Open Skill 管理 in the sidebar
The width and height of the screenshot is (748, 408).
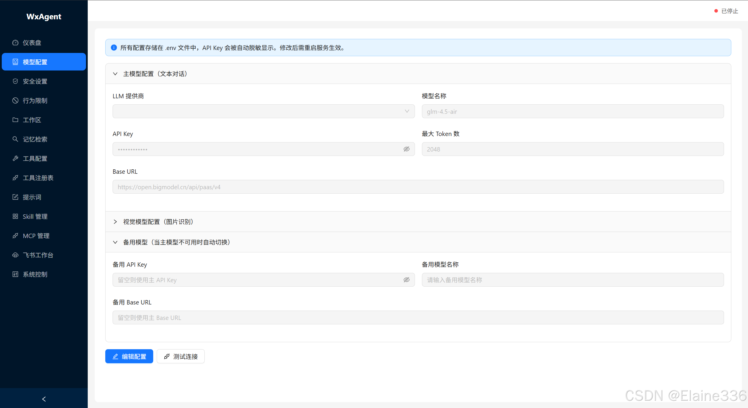pyautogui.click(x=44, y=216)
